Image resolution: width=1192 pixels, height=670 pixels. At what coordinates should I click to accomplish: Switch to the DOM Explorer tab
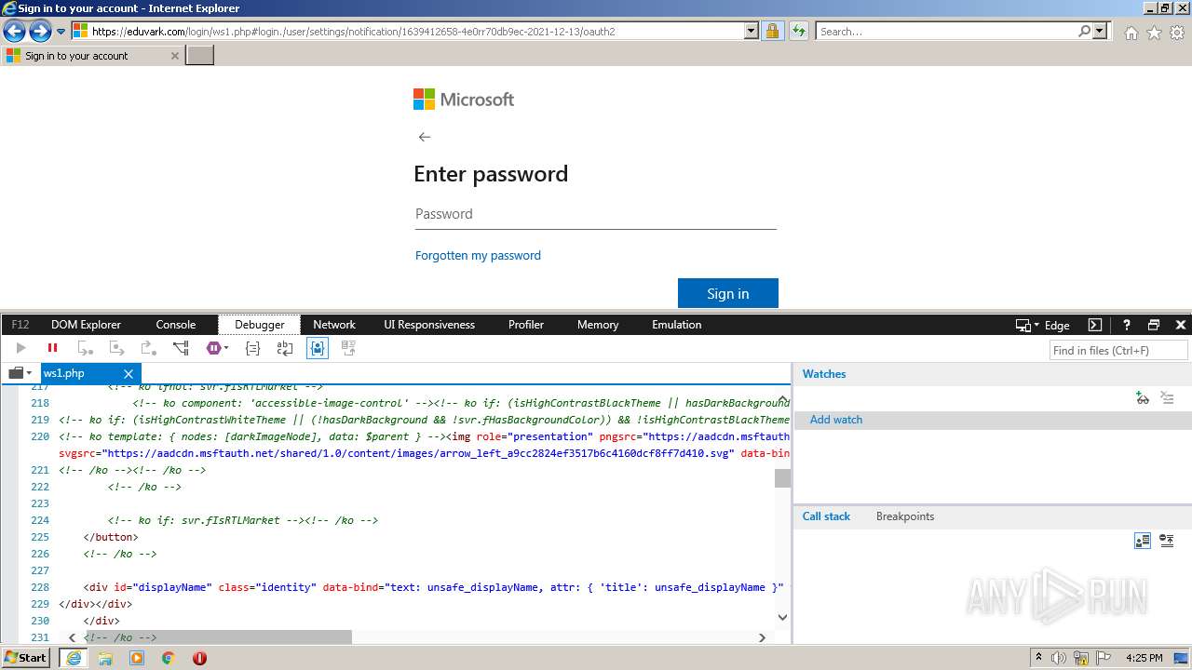pyautogui.click(x=86, y=325)
